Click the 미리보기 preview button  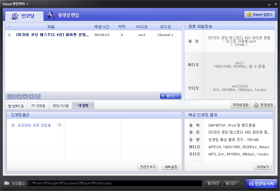pos(263,167)
